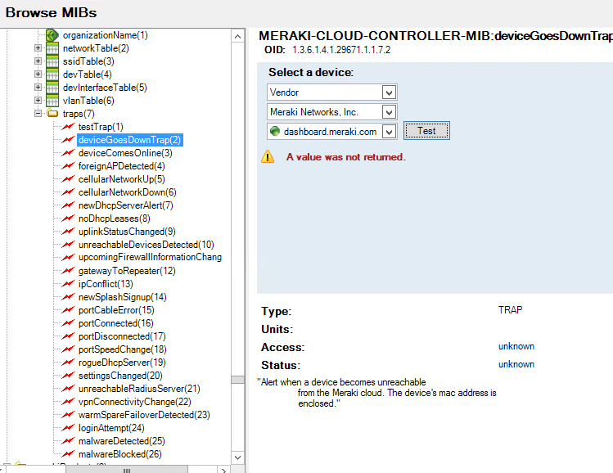Image resolution: width=613 pixels, height=473 pixels.
Task: Click the trap icon beside deviceComesOnline(3)
Action: pos(68,153)
